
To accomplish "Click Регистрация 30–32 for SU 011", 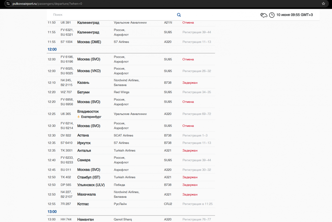I will pos(197,170).
